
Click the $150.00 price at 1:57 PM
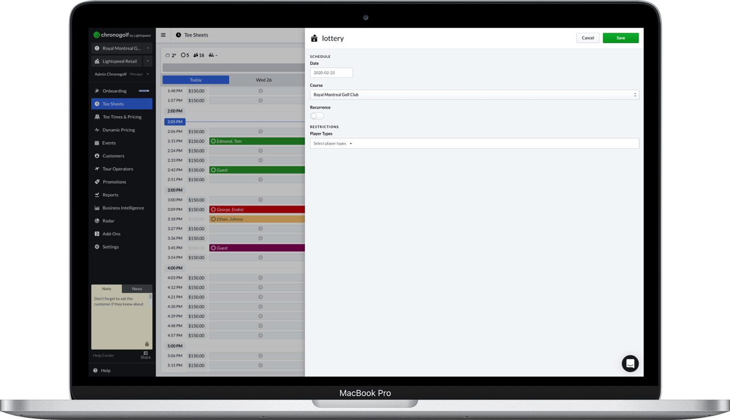click(196, 100)
